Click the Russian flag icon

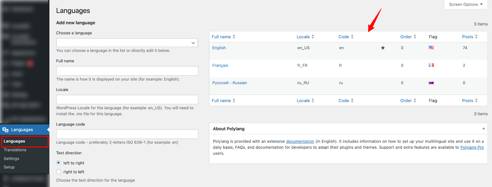431,83
